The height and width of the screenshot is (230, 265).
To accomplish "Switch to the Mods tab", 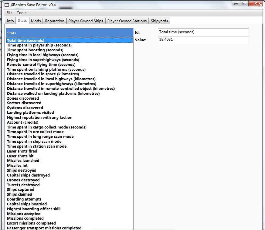I will coord(36,21).
